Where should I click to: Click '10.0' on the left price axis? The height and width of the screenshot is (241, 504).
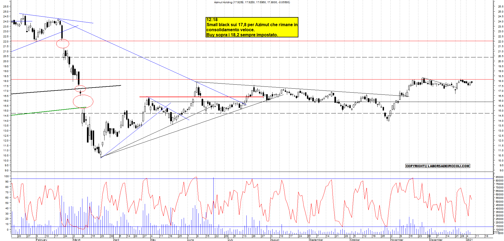[6, 160]
